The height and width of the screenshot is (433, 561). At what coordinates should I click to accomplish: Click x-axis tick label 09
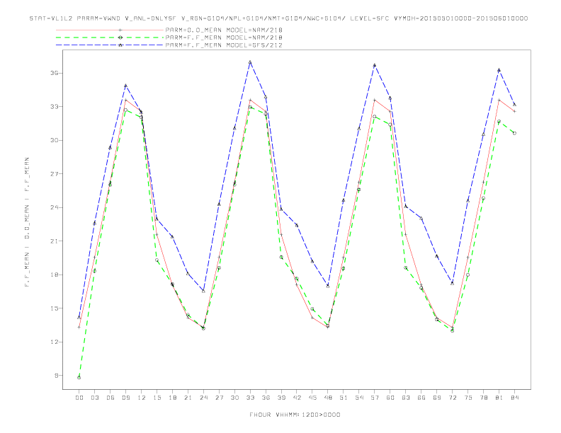point(125,398)
